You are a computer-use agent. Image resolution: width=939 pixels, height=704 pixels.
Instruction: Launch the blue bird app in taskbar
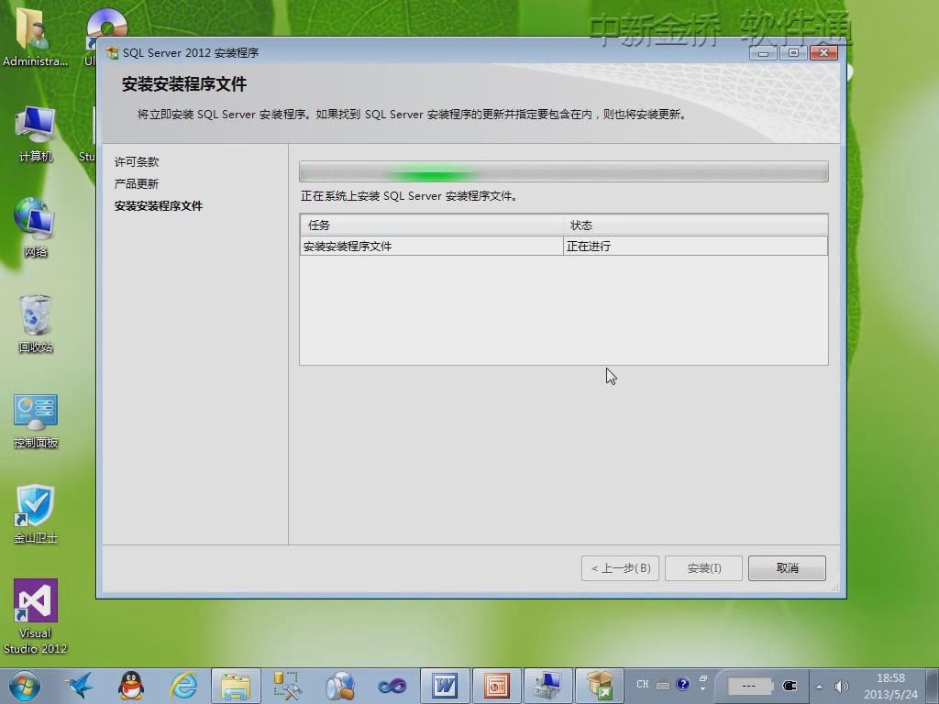pyautogui.click(x=79, y=686)
